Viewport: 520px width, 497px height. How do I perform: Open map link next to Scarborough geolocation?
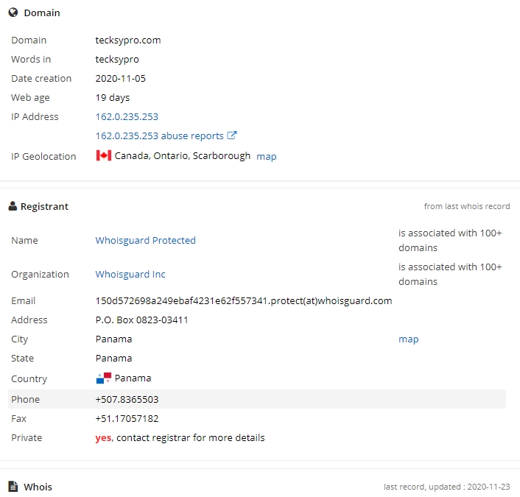point(267,157)
